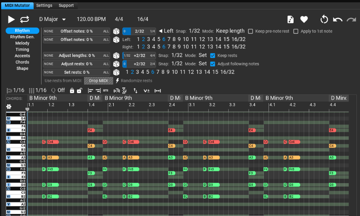This screenshot has width=360, height=216.
Task: Click dice icon beside Adjust rests
Action: pos(116,64)
